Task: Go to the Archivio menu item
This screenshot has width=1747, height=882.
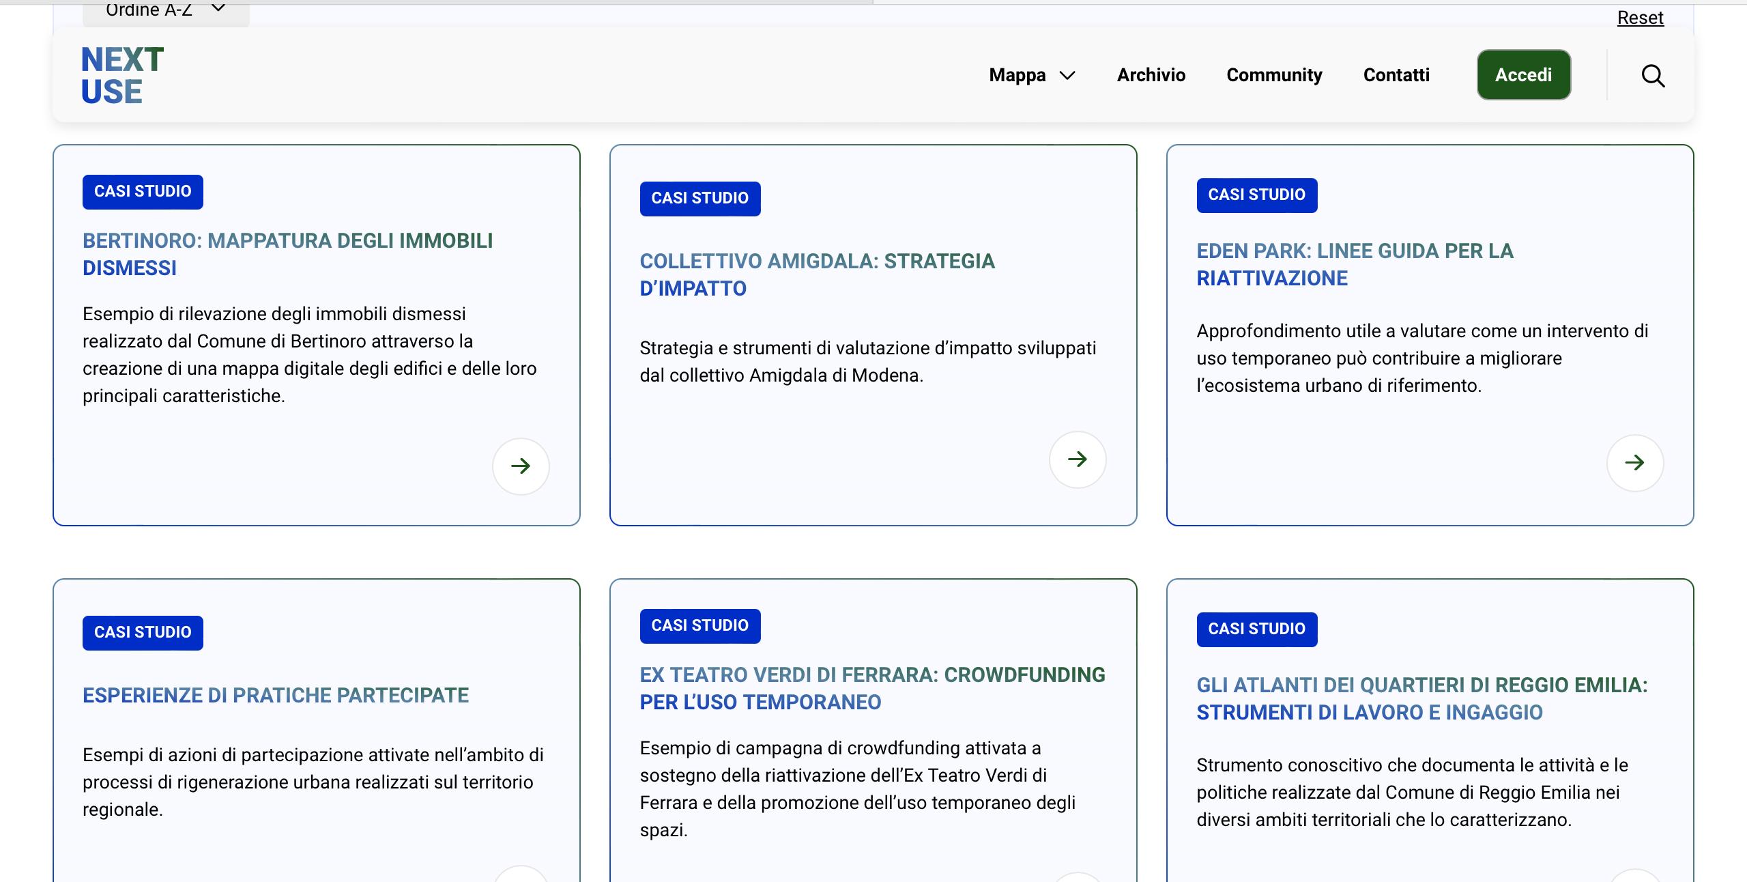Action: point(1151,75)
